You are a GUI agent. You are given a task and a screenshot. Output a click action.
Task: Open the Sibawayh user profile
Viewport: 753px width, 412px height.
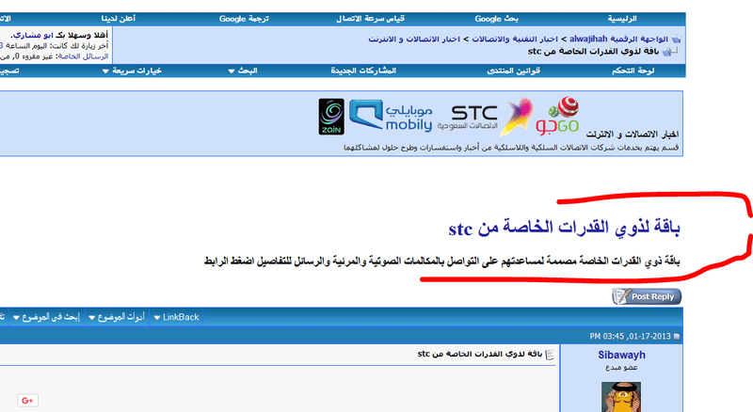621,355
